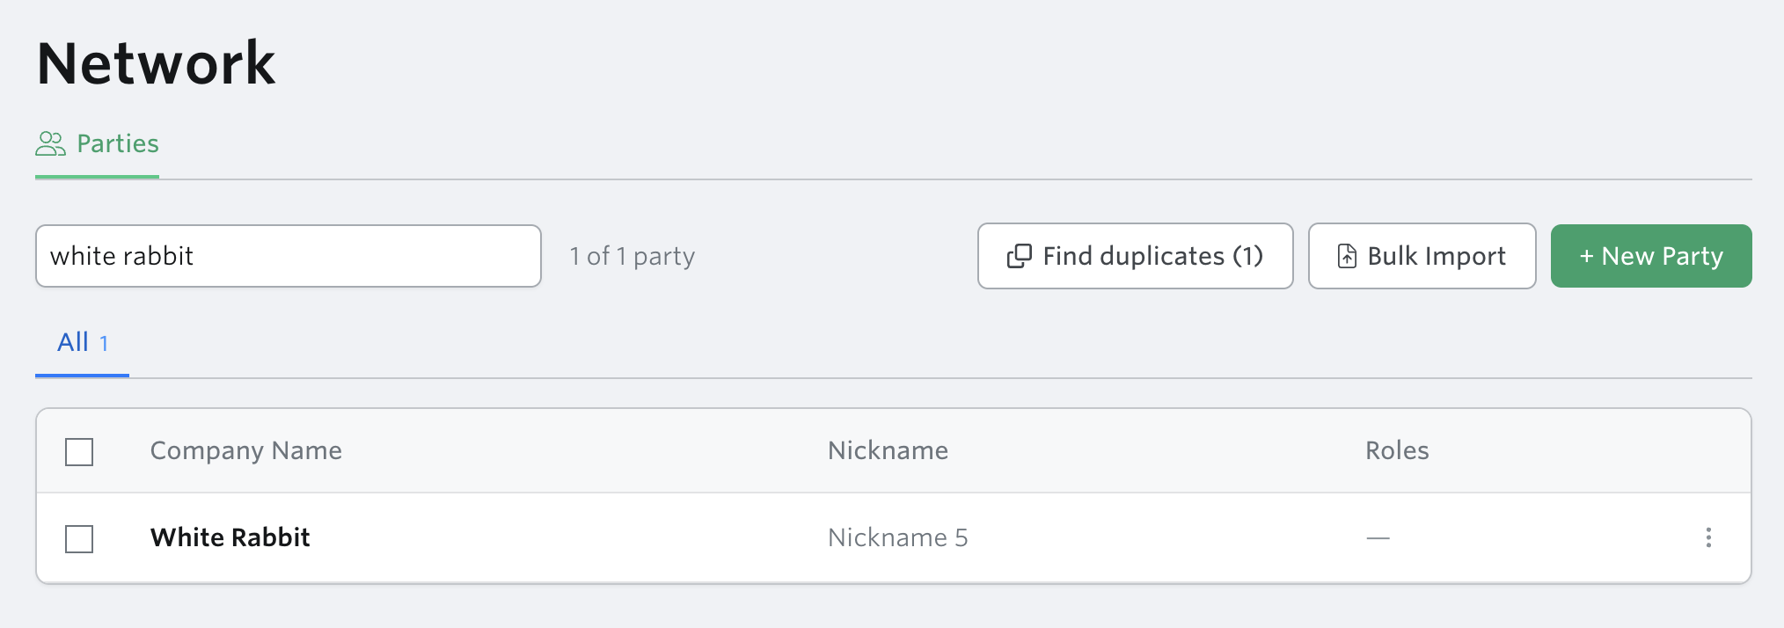
Task: Click the plus sign on New Party
Action: point(1586,257)
